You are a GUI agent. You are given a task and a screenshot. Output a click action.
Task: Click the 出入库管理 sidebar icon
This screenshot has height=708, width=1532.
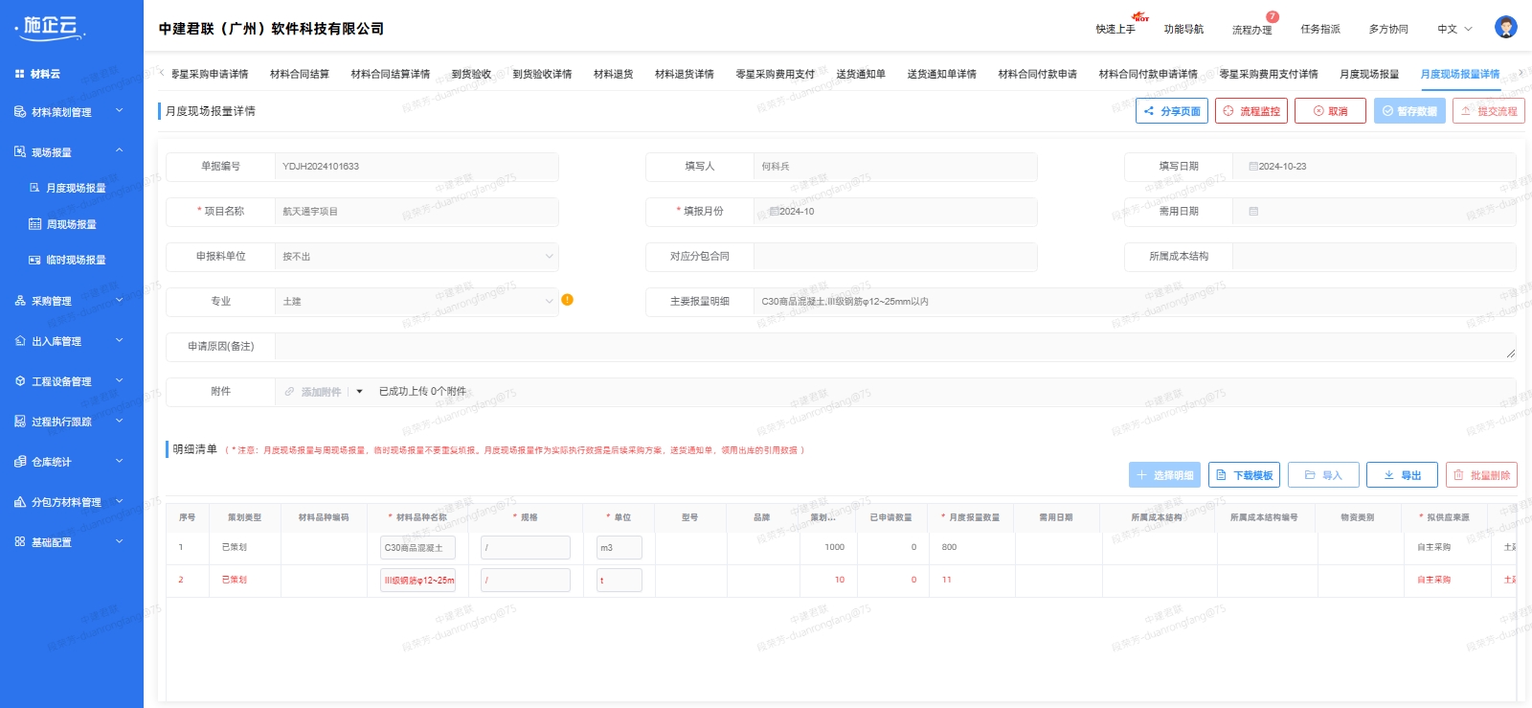[20, 341]
